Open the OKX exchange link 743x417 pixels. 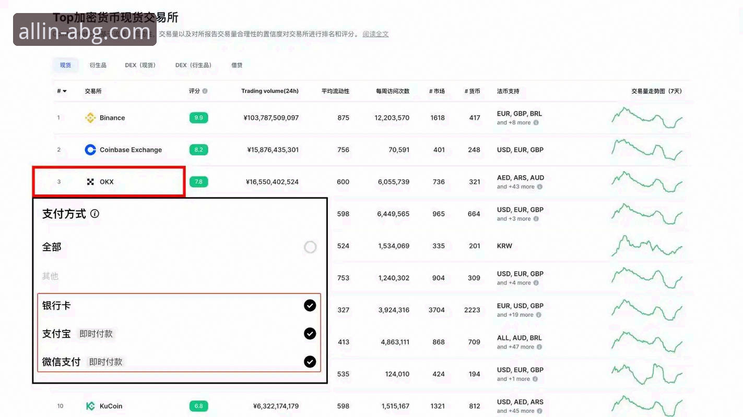click(x=107, y=182)
